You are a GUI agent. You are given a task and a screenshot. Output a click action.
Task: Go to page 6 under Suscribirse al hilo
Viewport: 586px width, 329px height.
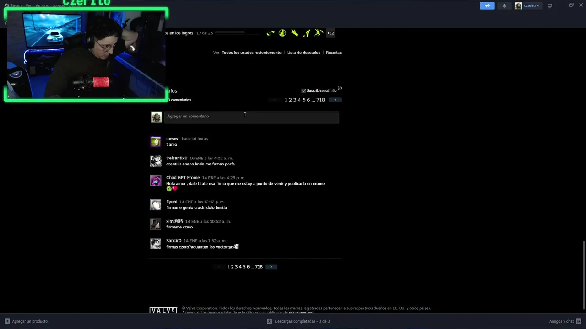tap(309, 100)
